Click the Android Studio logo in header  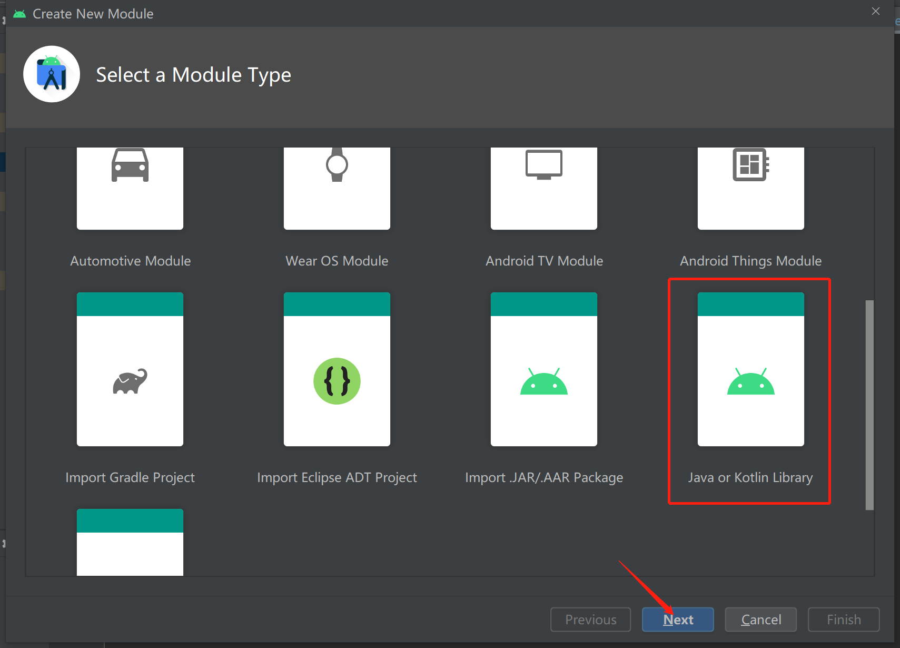tap(52, 74)
